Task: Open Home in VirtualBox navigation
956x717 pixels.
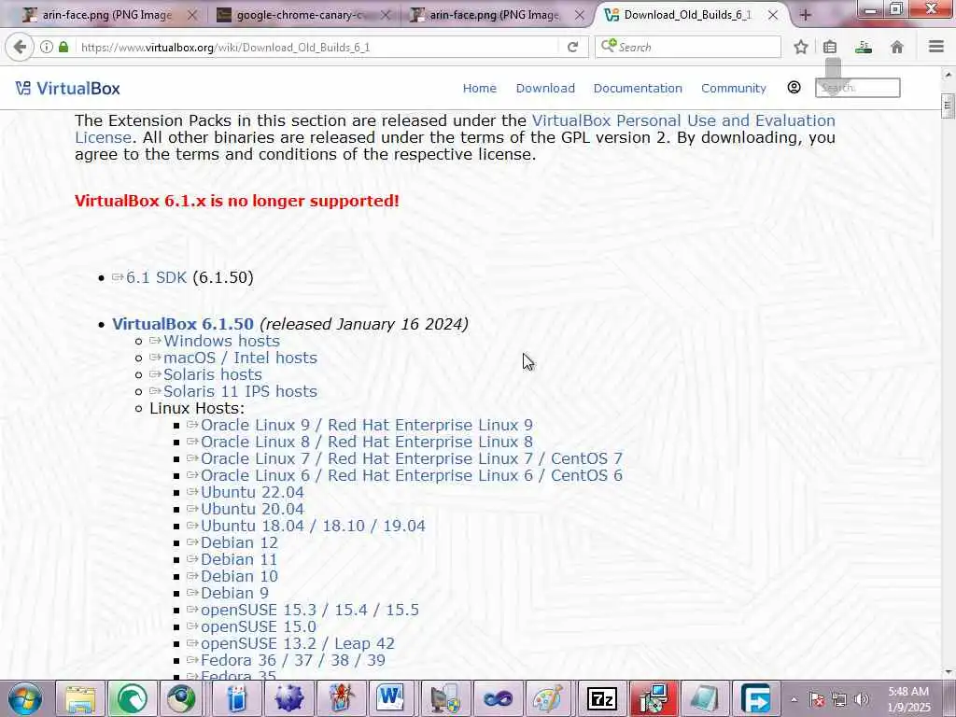Action: pos(479,89)
